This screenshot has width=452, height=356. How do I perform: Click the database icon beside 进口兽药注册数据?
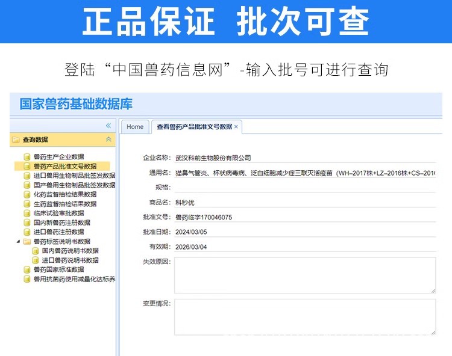pyautogui.click(x=27, y=232)
